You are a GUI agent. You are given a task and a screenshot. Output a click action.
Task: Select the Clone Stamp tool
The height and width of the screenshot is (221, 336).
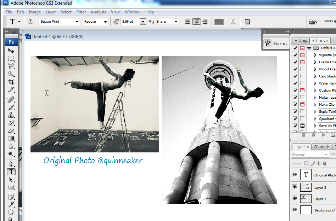click(x=11, y=115)
